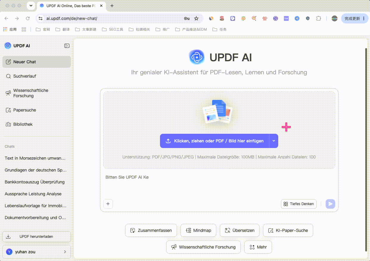Open the 翻译 bookmark folder
This screenshot has height=261, width=370.
pyautogui.click(x=63, y=29)
